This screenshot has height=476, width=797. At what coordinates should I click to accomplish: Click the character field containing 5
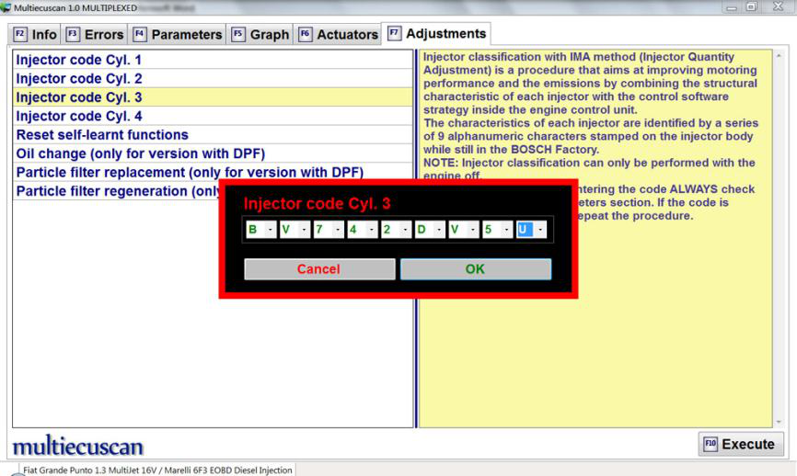(489, 230)
